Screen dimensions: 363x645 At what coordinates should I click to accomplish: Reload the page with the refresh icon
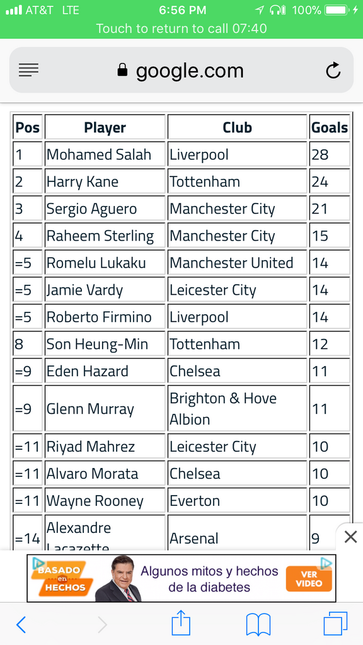point(333,70)
